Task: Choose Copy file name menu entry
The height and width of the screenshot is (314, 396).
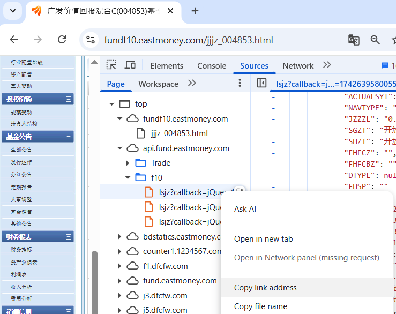Action: coord(307,306)
